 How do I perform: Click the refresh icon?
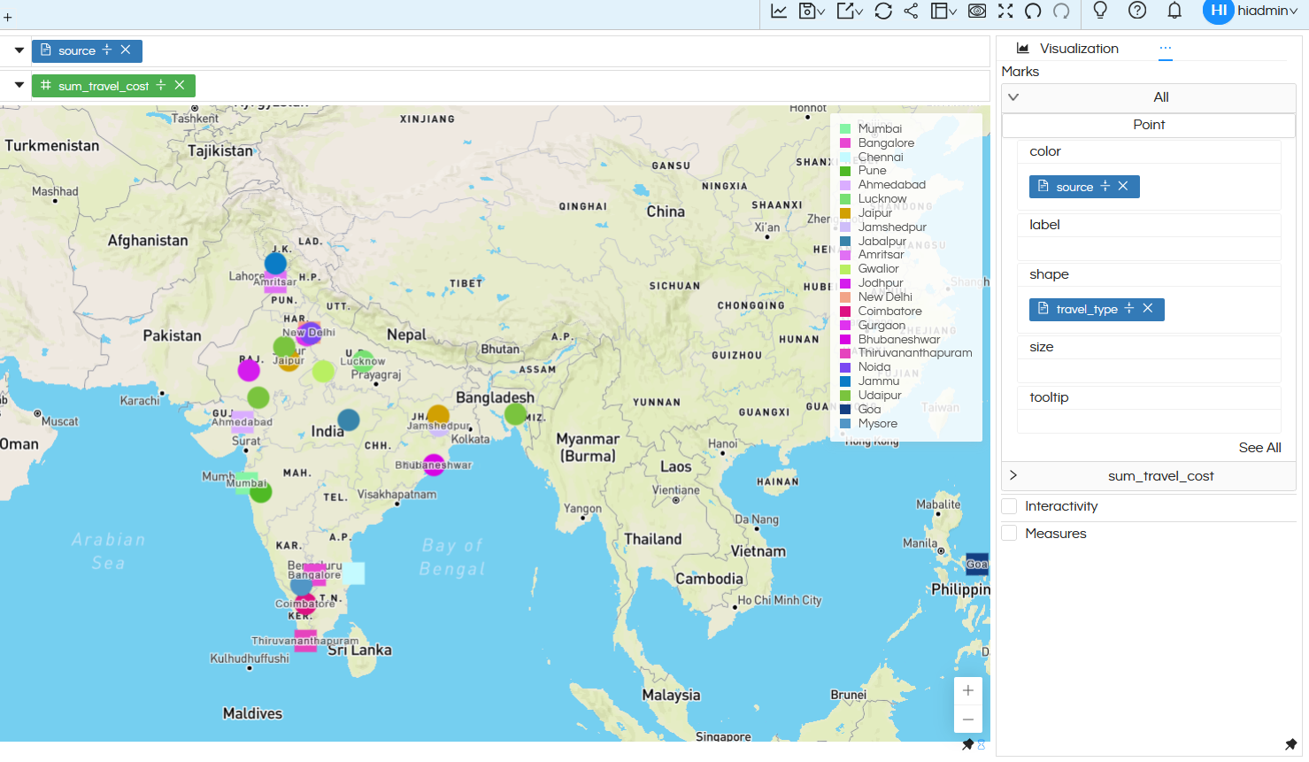(x=883, y=11)
